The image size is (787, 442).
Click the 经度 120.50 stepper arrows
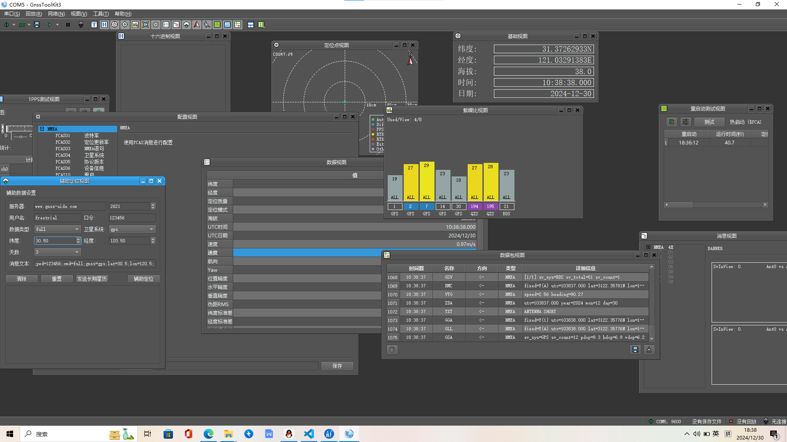click(x=153, y=241)
